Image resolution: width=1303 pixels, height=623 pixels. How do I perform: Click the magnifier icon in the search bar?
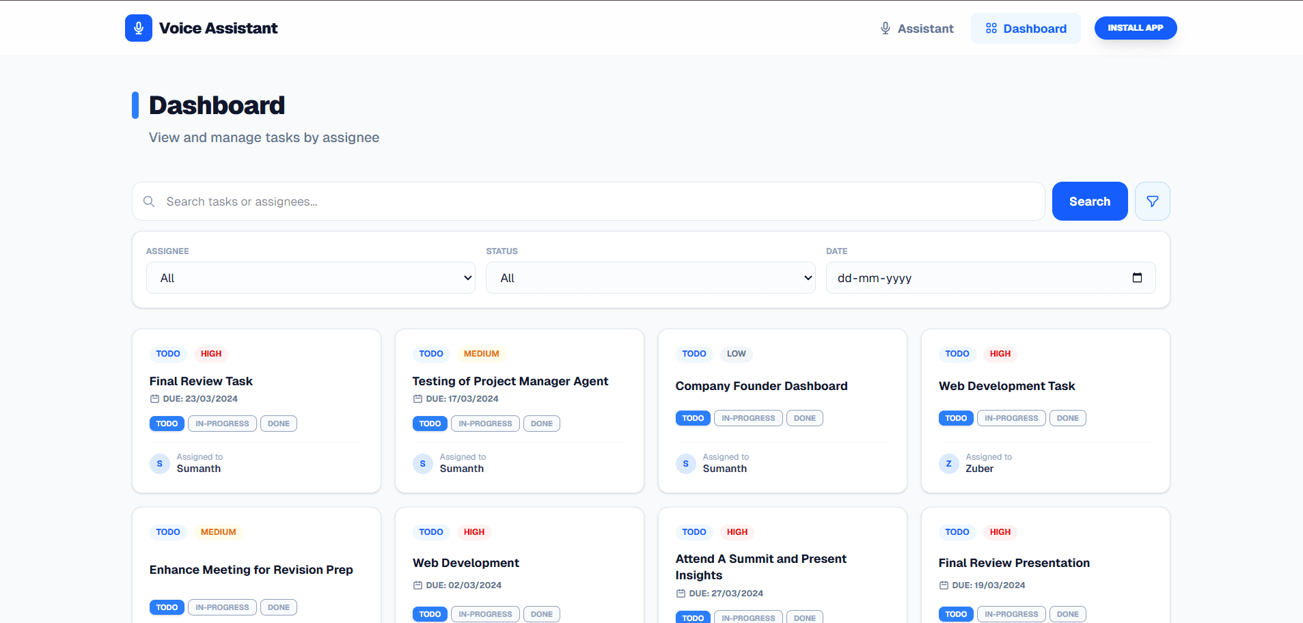tap(149, 201)
